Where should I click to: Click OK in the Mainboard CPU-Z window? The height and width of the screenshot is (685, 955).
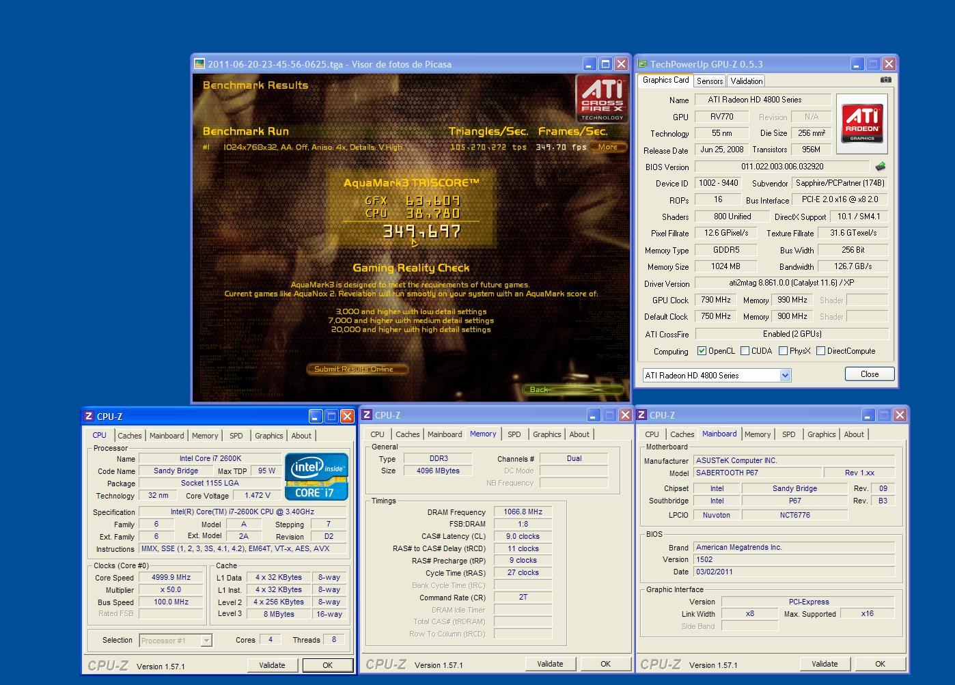880,663
